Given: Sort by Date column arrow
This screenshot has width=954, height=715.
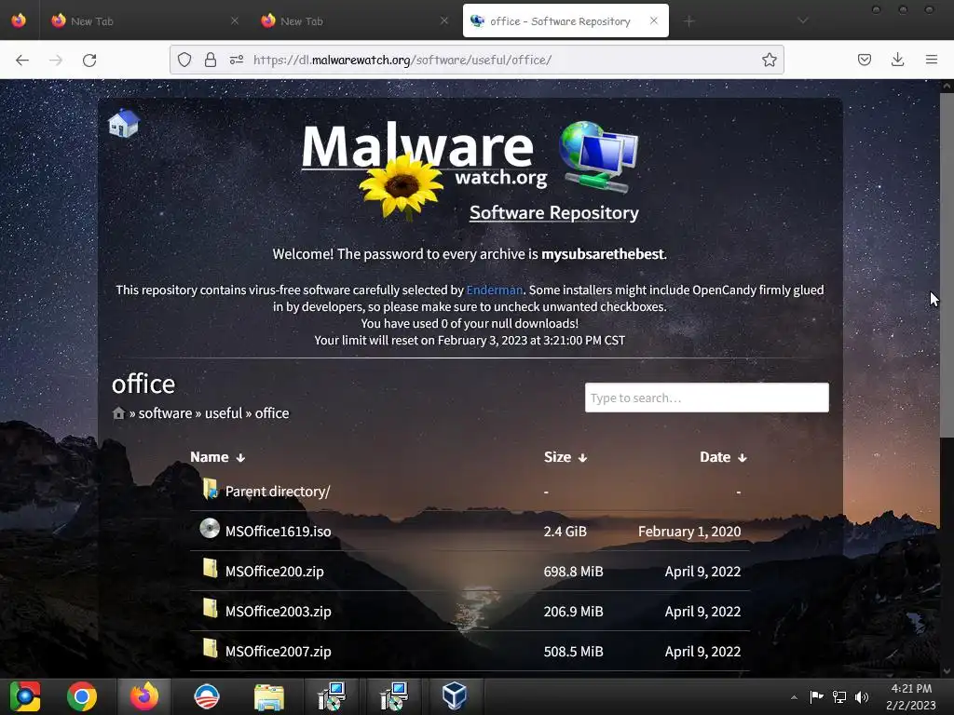Looking at the screenshot, I should [742, 458].
